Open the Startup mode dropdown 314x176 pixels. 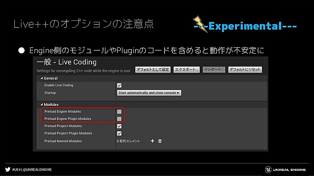(149, 92)
